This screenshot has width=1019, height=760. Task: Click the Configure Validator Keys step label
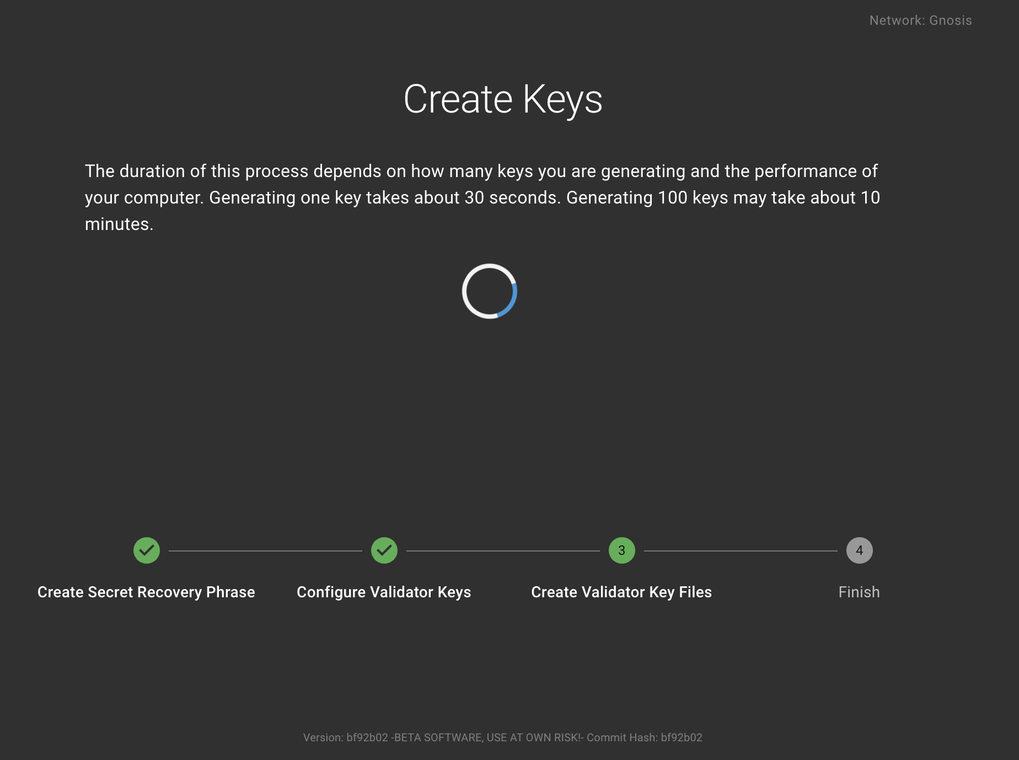tap(384, 592)
